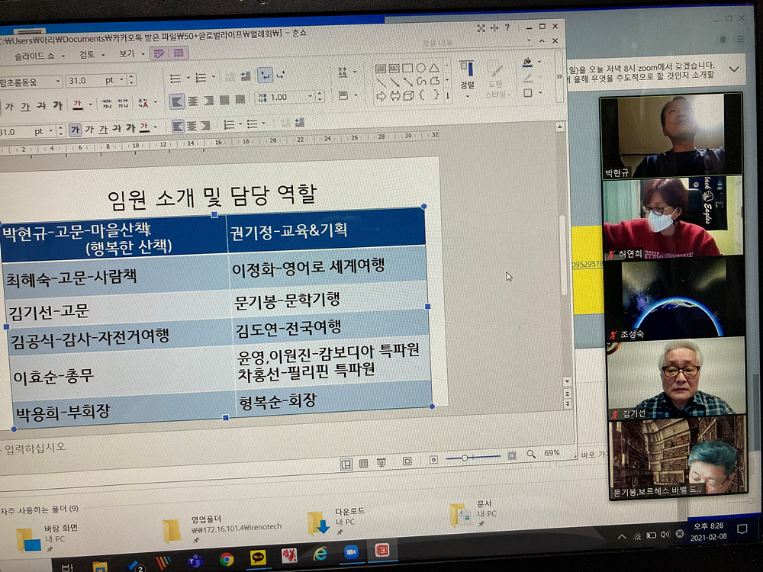Click the align left paragraph icon
763x572 pixels.
tap(177, 101)
